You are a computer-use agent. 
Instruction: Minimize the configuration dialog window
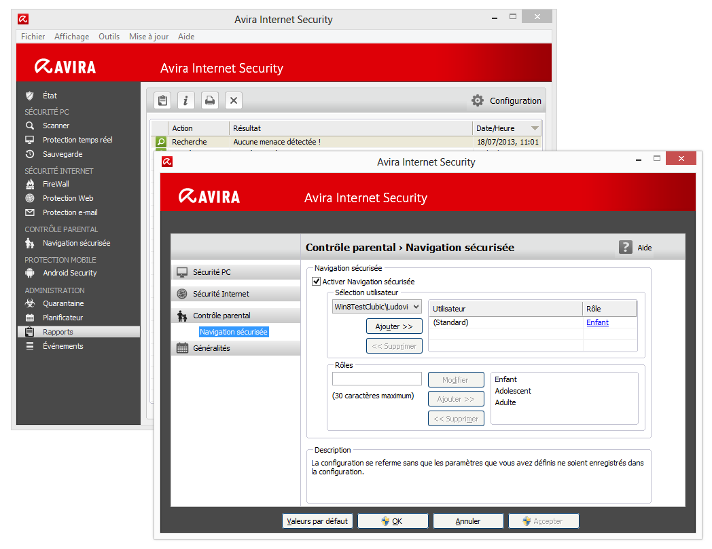639,159
